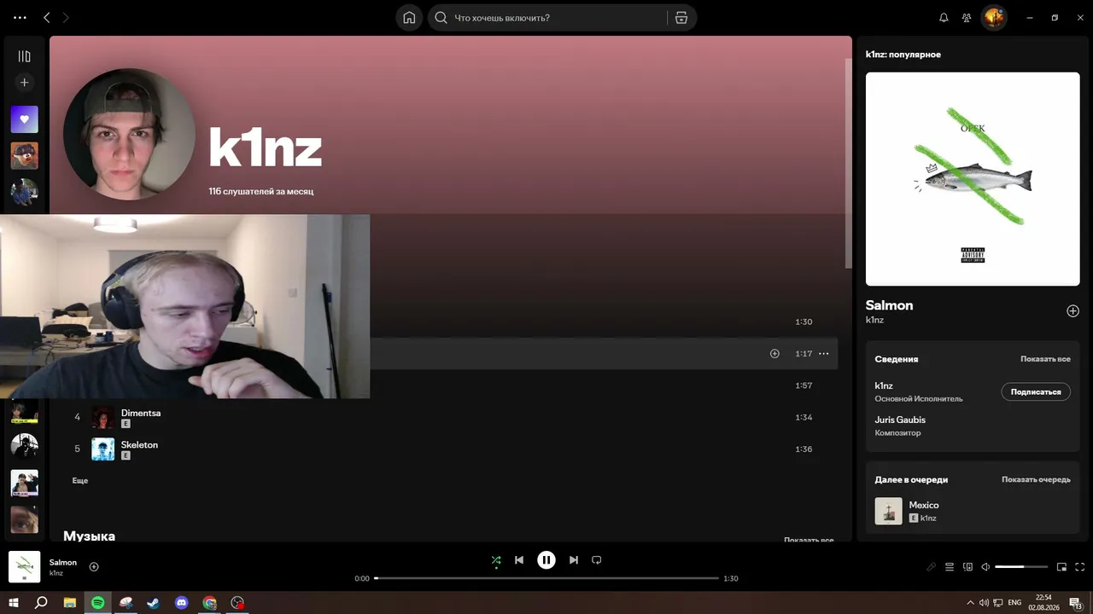Pause the current track
The width and height of the screenshot is (1093, 614).
pos(546,560)
